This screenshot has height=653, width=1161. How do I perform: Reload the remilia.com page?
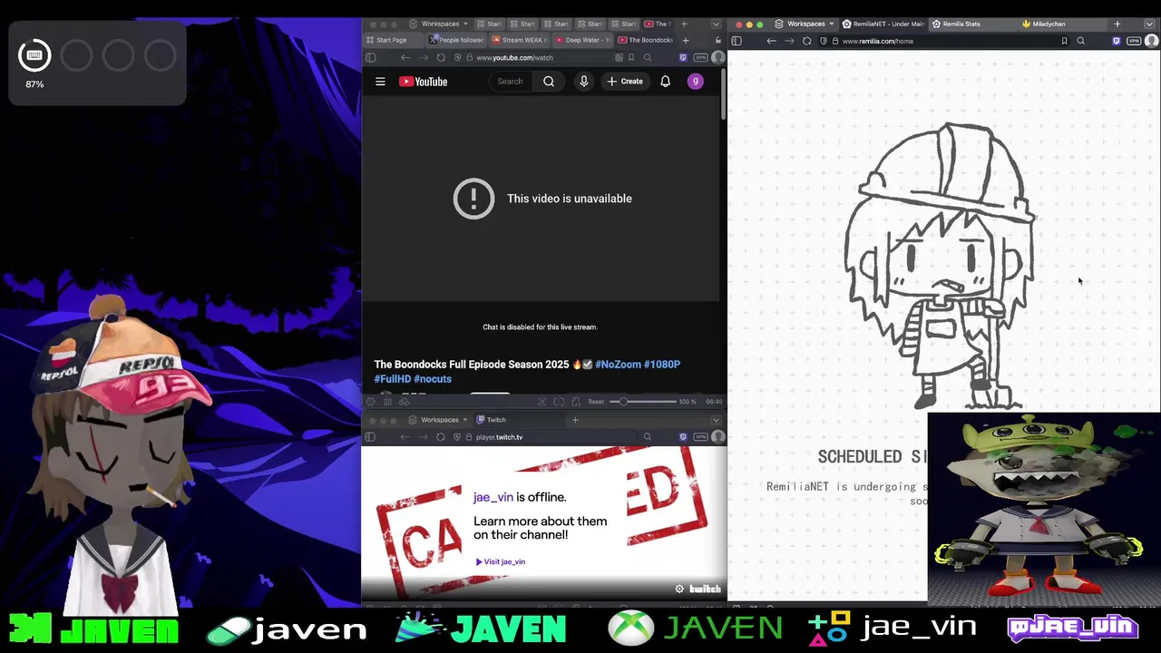point(806,41)
